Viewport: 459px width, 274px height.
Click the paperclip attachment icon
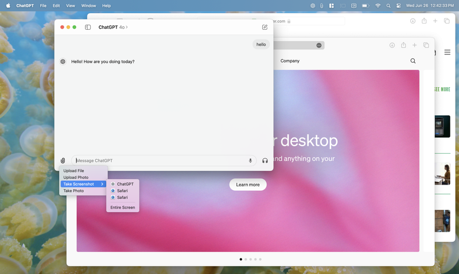point(63,161)
